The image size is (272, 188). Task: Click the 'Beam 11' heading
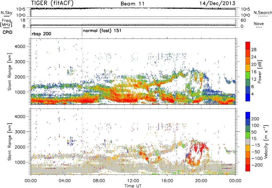pos(132,4)
